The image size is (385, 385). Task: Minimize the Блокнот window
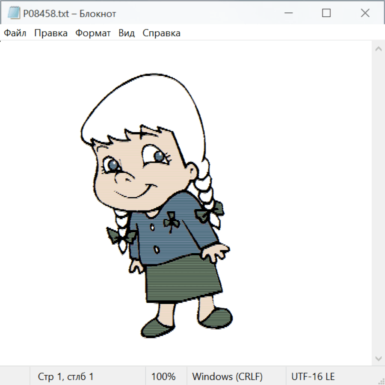pos(287,13)
